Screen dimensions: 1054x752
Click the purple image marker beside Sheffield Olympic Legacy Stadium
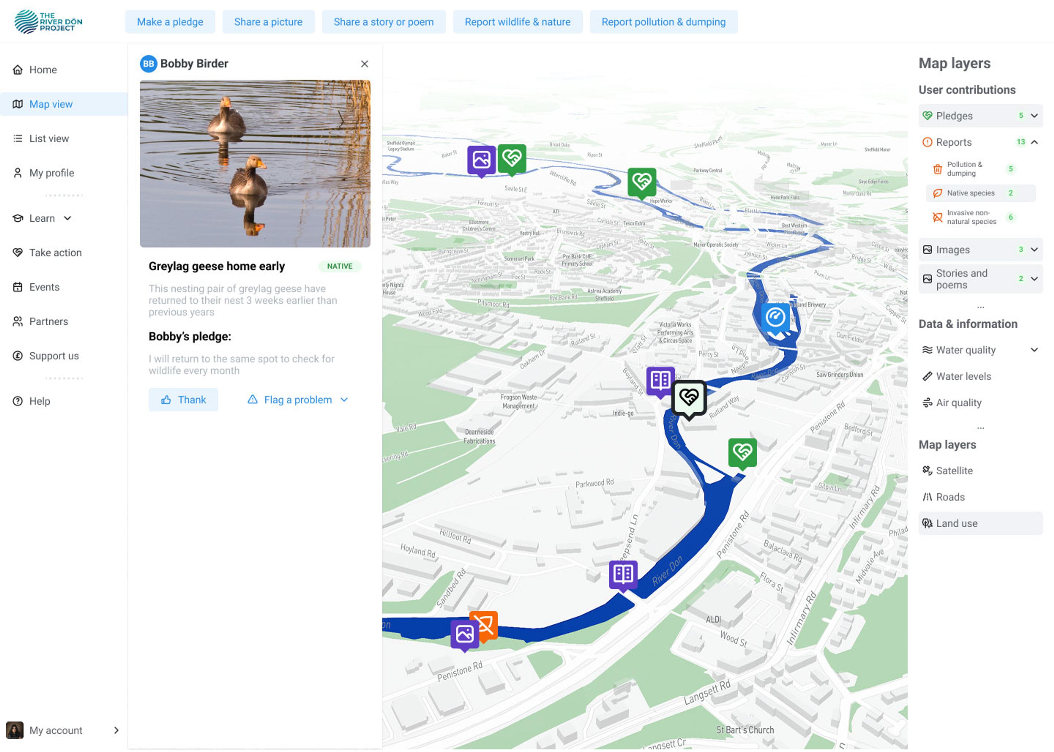[x=481, y=160]
